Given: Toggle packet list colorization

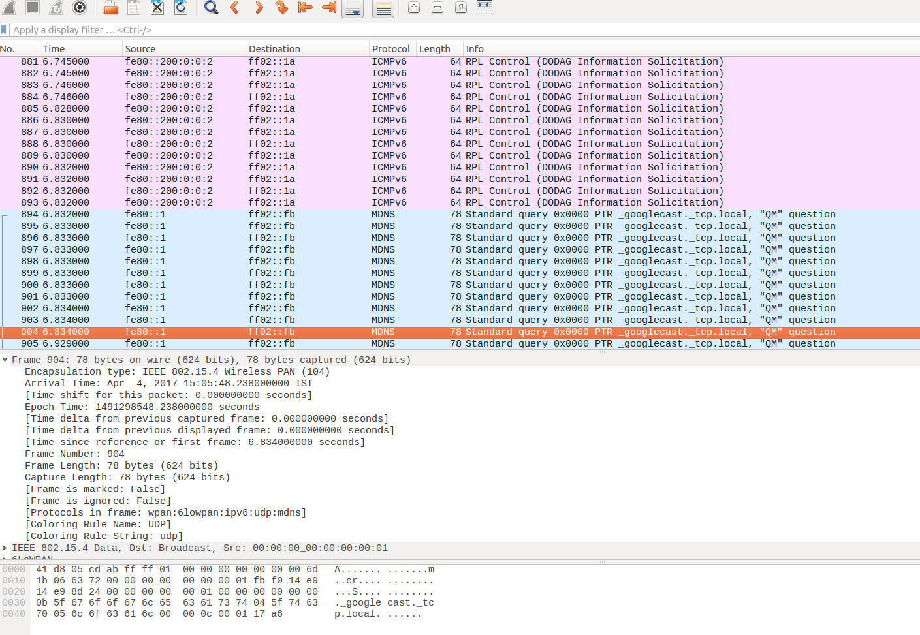Looking at the screenshot, I should (384, 8).
